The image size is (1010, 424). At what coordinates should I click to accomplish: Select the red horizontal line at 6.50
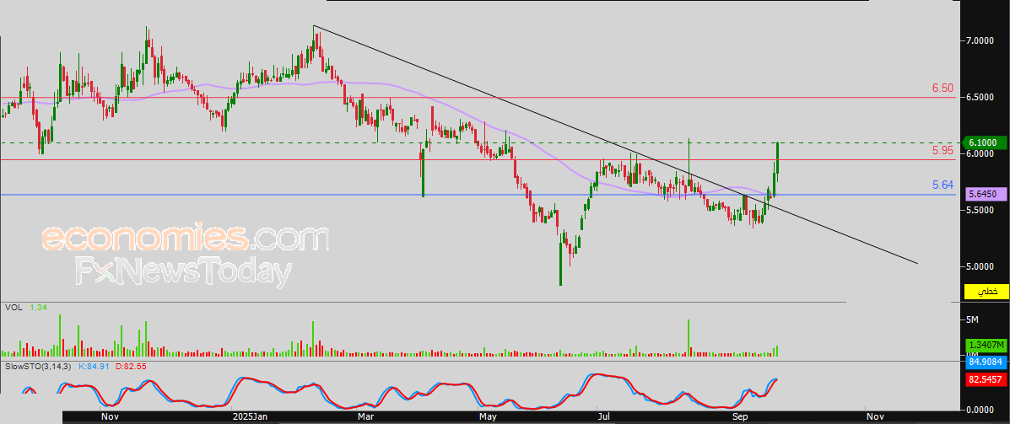click(477, 98)
